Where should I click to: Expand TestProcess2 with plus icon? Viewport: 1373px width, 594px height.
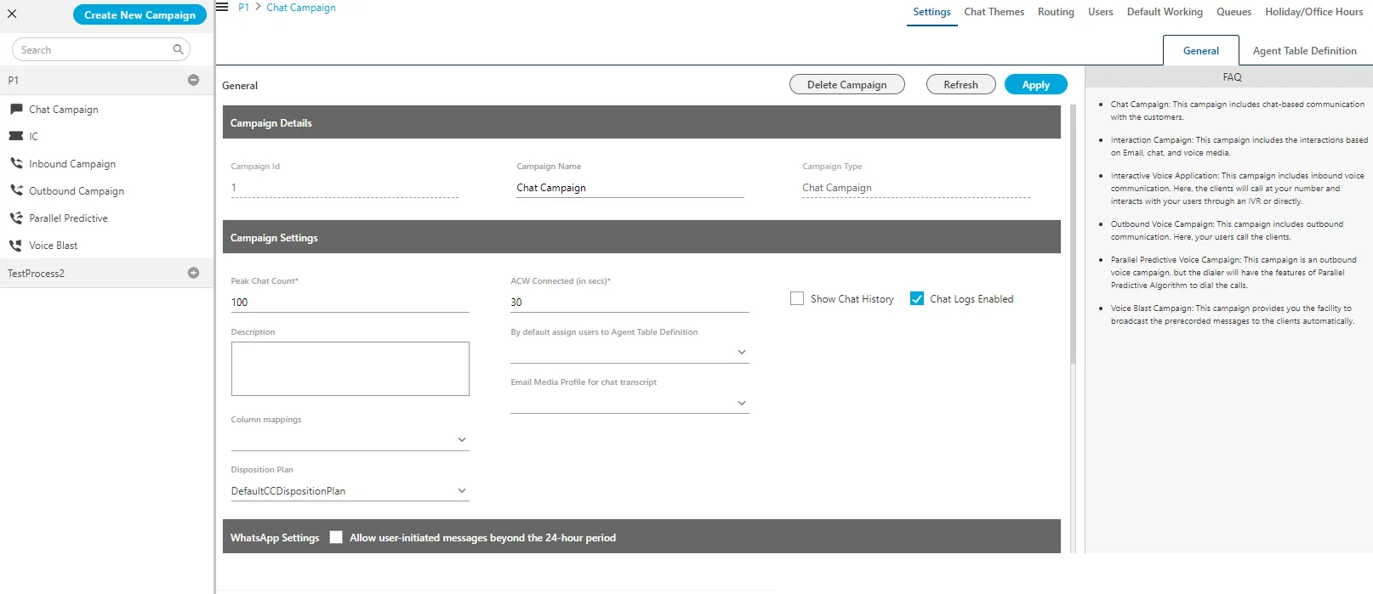click(x=193, y=273)
